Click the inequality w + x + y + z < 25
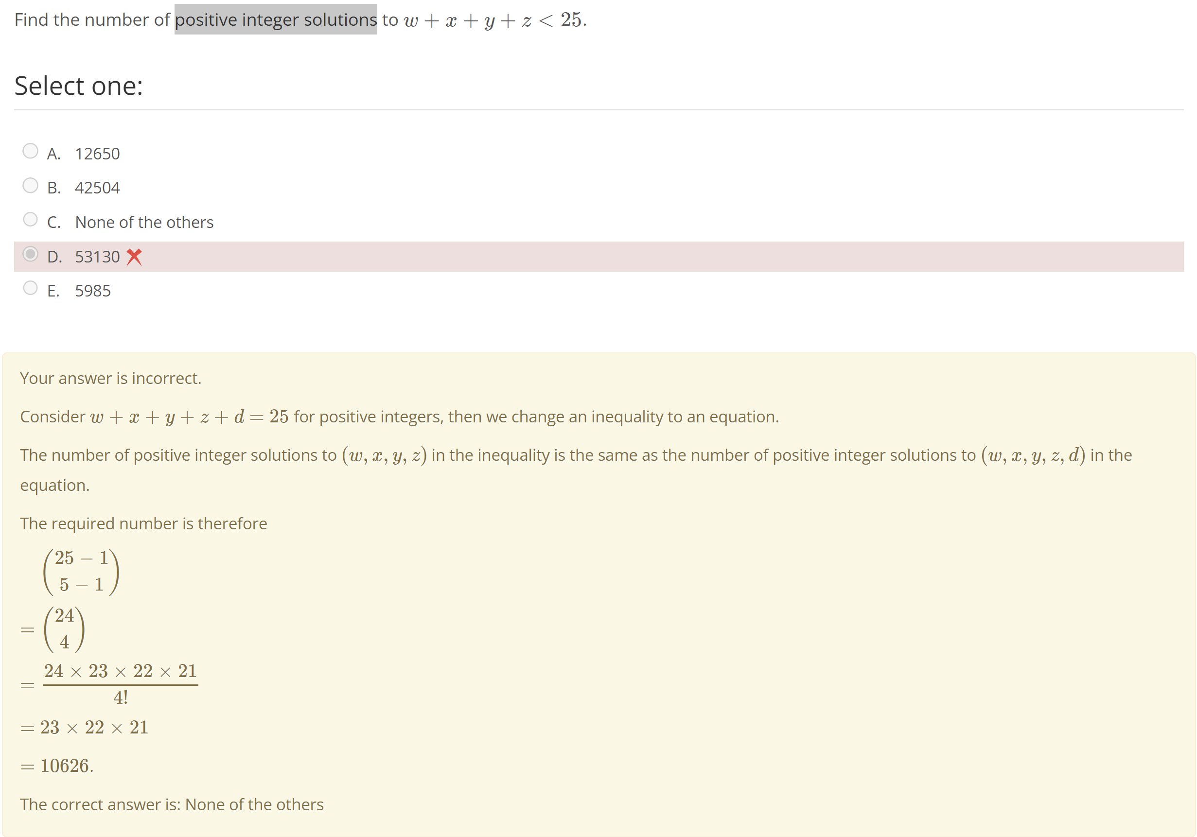Screen dimensions: 1197x837 coord(493,21)
